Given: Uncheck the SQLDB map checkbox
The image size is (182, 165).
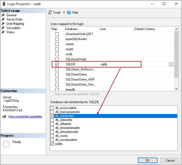Looking at the screenshot, I should (x=57, y=64).
